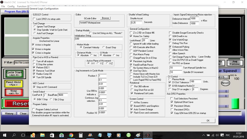Enable Lock DRO's to setup units
The width and height of the screenshot is (247, 139).
tap(34, 19)
